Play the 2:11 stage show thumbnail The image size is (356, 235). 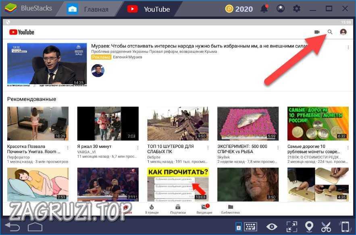click(108, 184)
